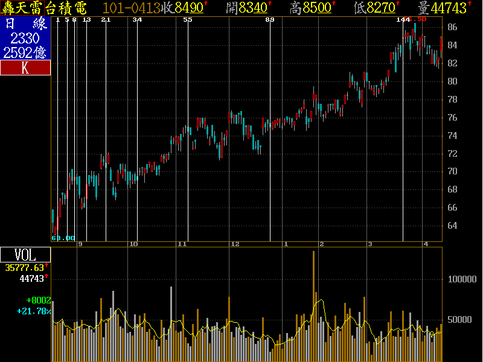This screenshot has height=362, width=483.
Task: Click the Fibonacci time marker 55
Action: (x=188, y=19)
